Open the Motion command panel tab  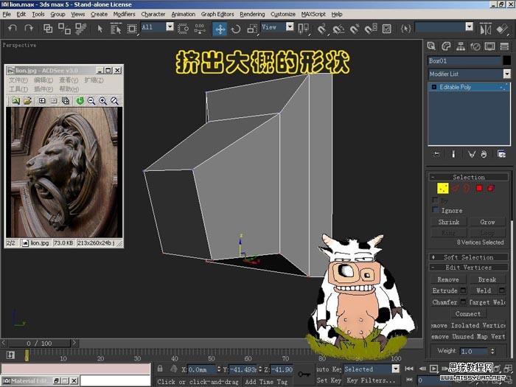point(475,46)
